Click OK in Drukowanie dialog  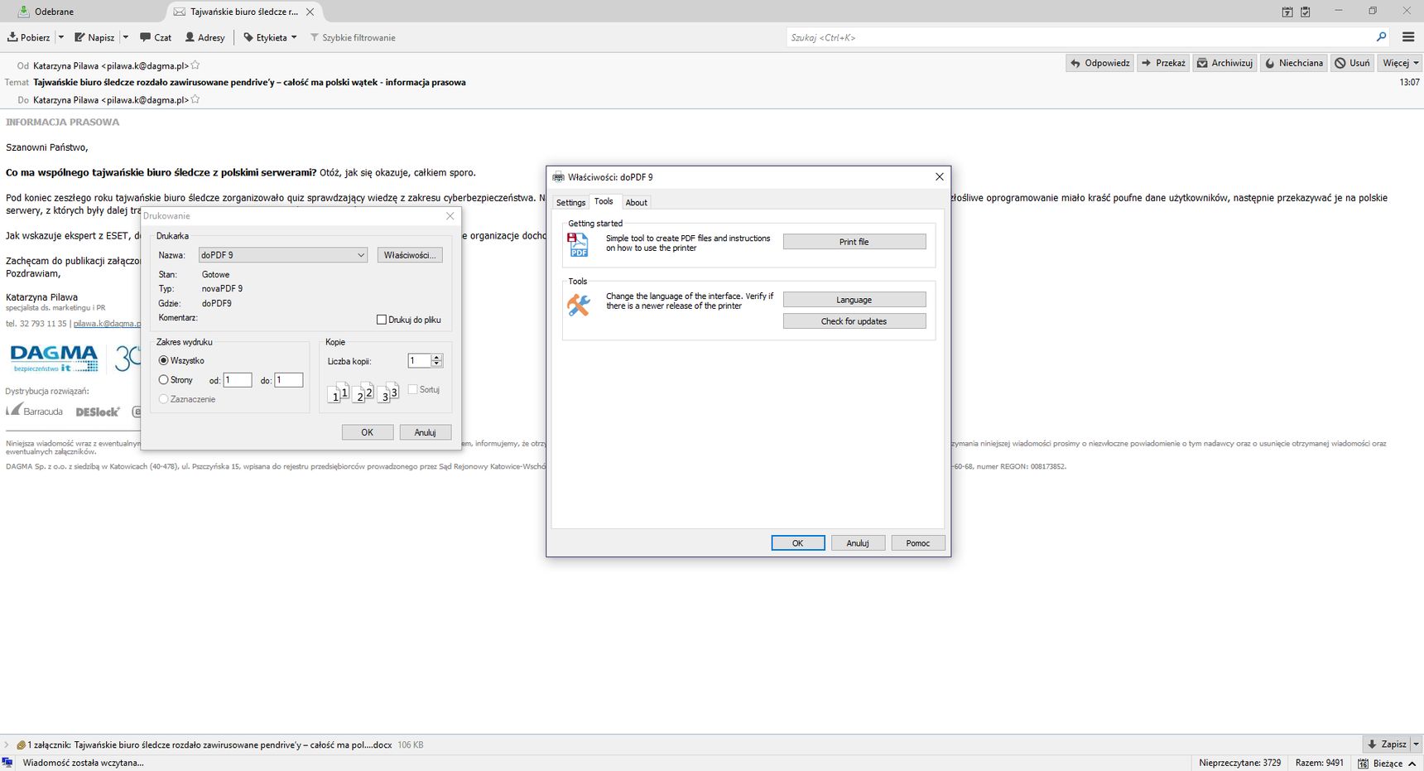(368, 432)
